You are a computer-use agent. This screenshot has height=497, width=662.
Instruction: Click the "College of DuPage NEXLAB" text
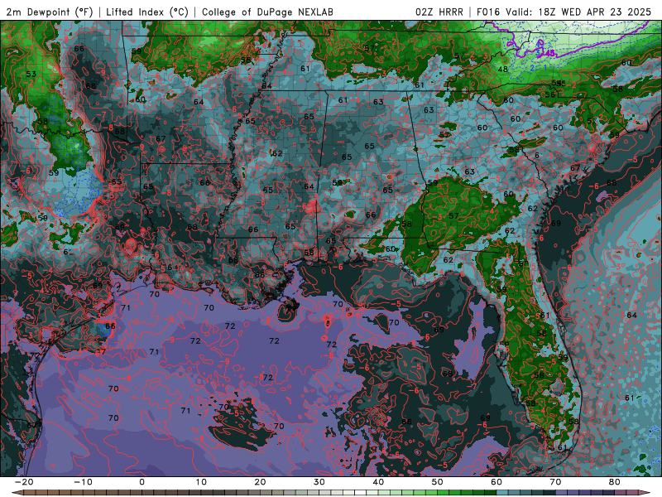(267, 12)
